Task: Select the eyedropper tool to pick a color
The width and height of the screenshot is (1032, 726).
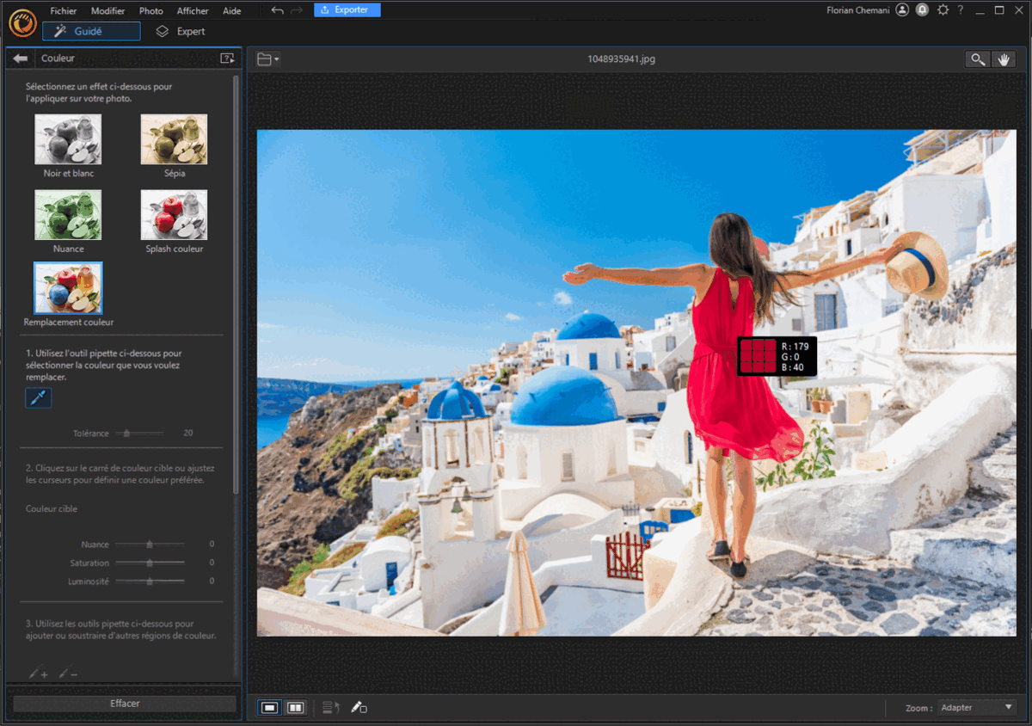Action: coord(38,397)
